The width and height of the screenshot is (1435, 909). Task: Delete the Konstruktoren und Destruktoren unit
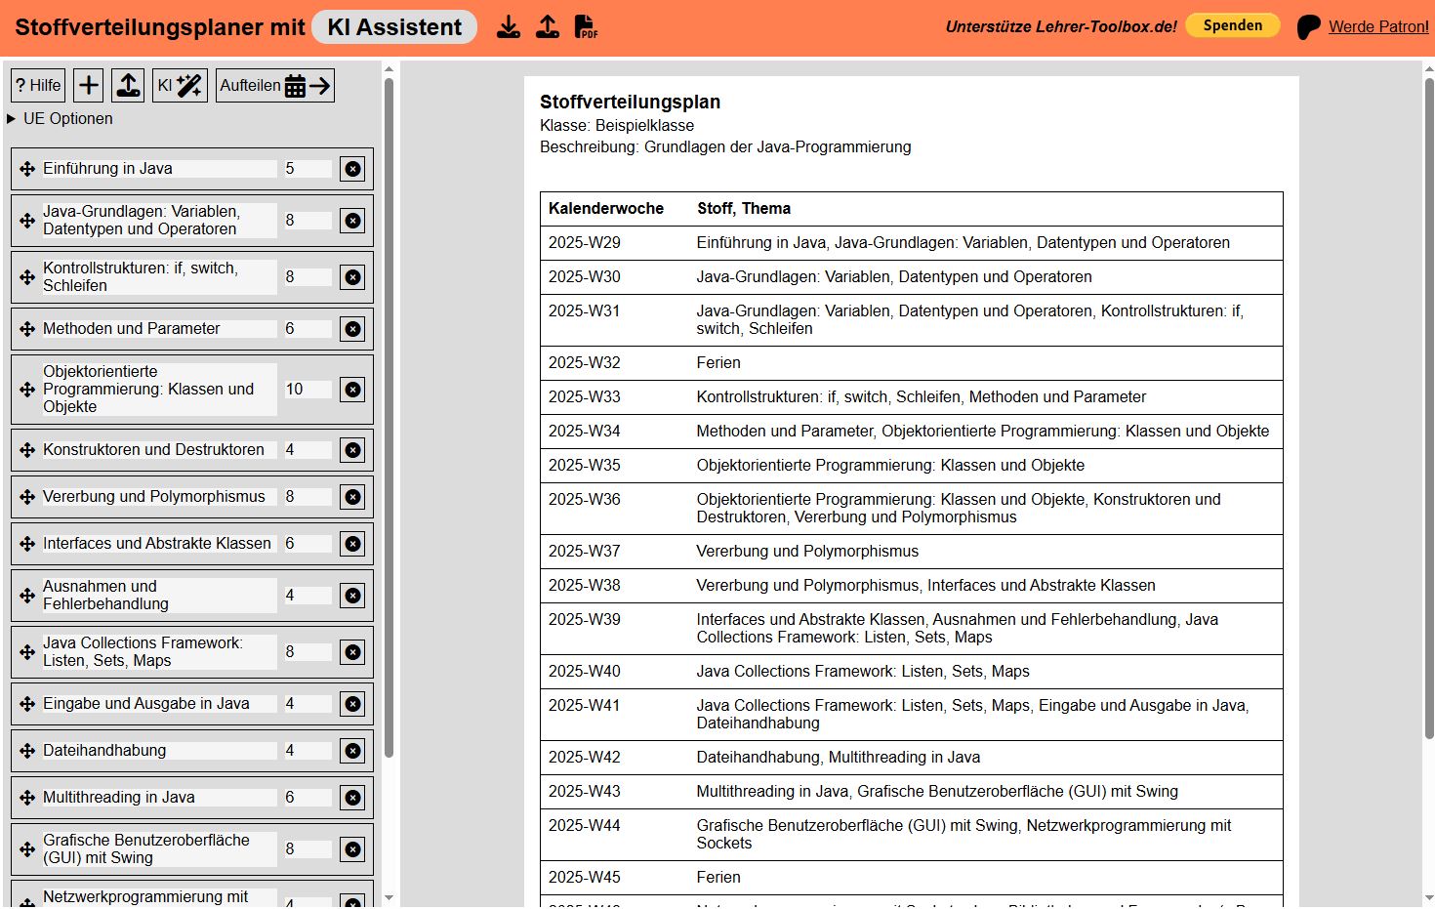coord(352,450)
